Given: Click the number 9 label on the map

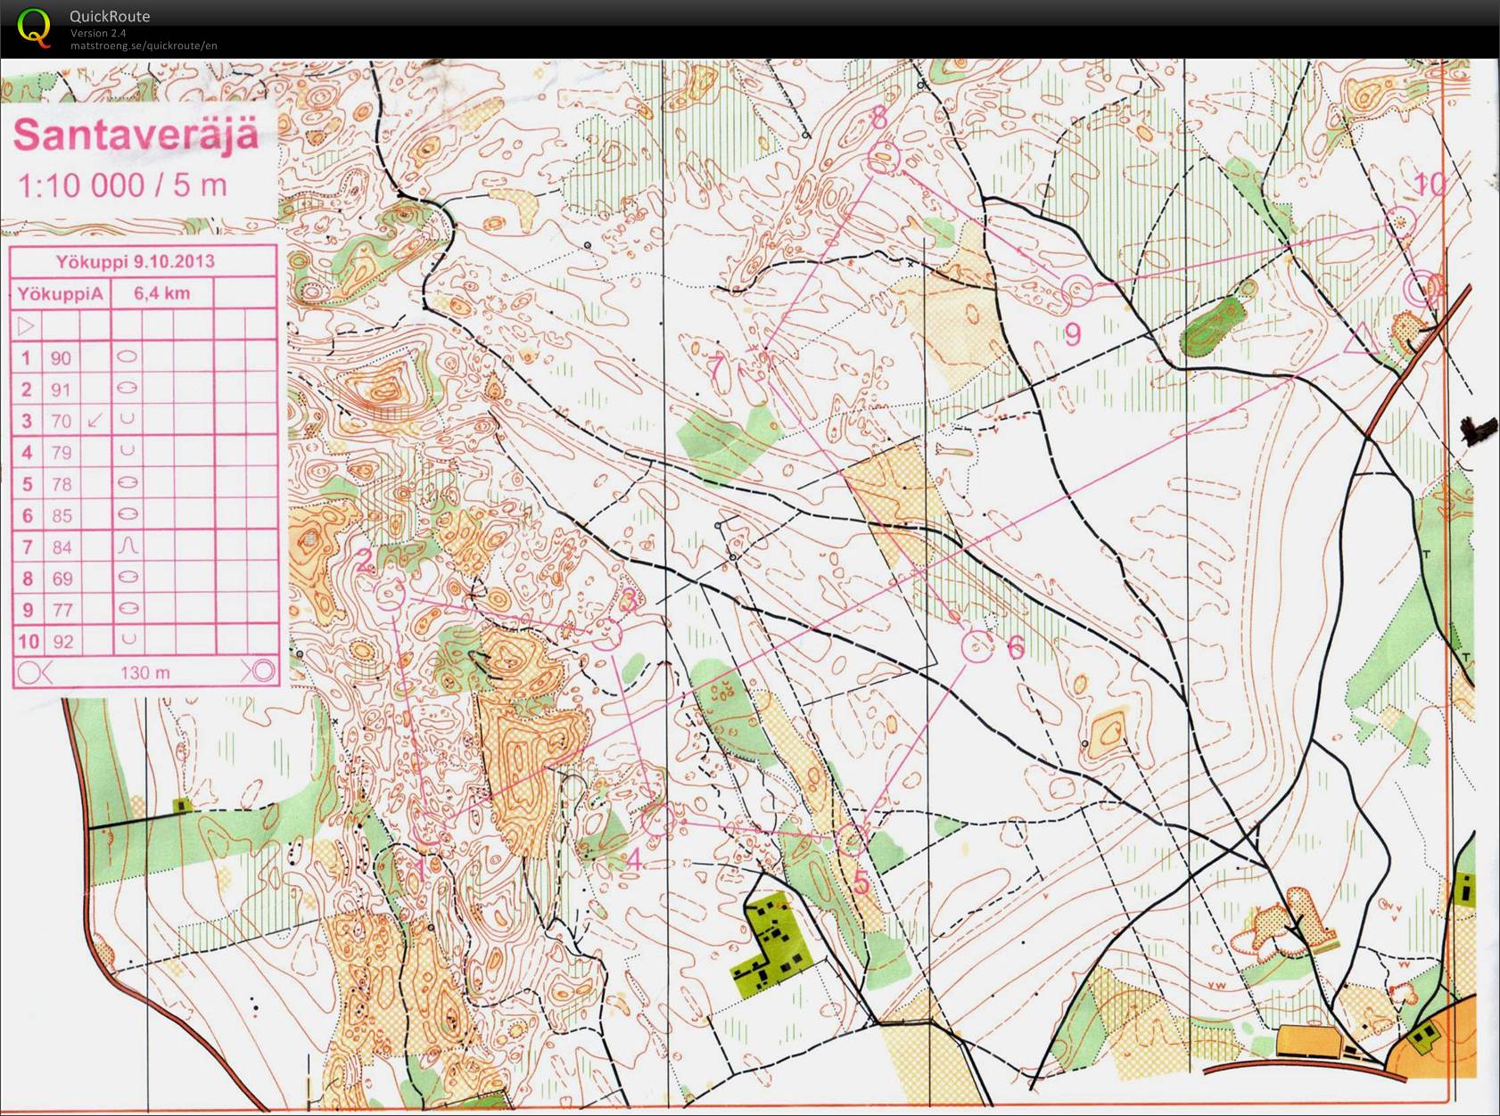Looking at the screenshot, I should 1073,334.
